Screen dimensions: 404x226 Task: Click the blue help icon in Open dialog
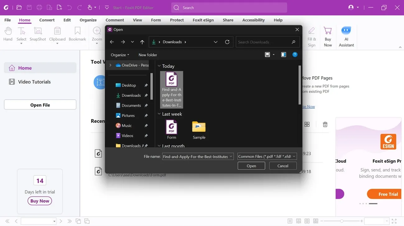pos(295,55)
